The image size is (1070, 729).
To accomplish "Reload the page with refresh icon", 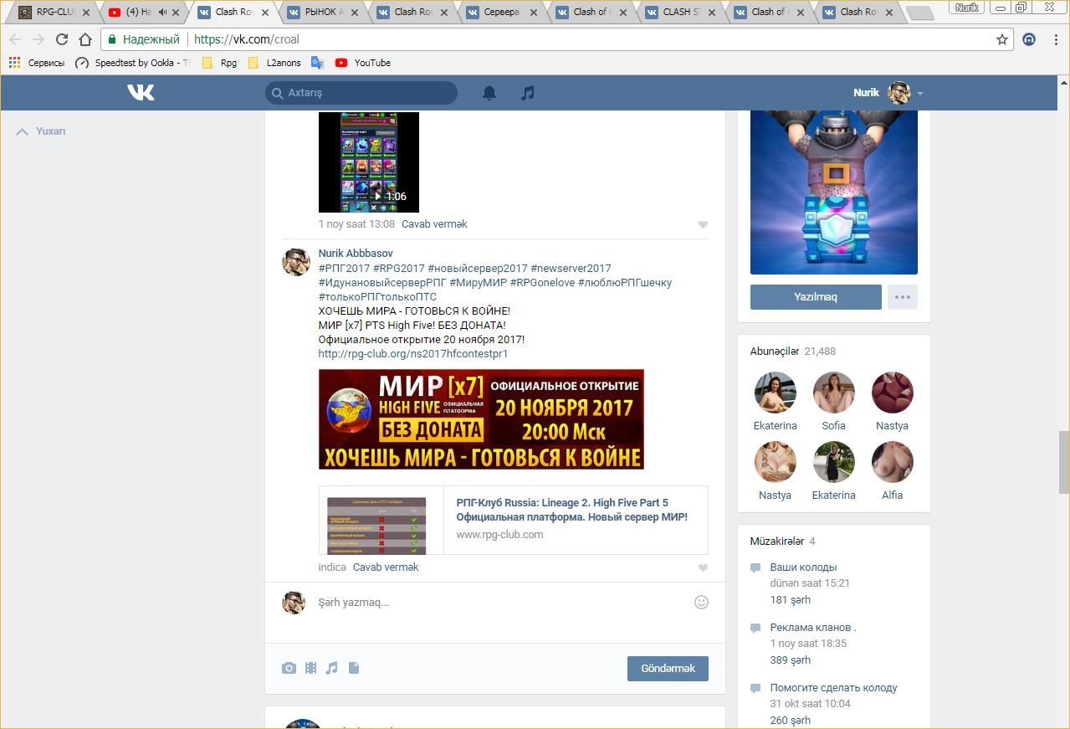I will [61, 39].
